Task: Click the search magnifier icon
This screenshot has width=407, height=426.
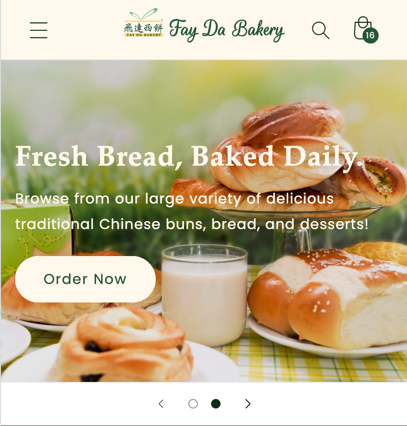Action: [320, 30]
